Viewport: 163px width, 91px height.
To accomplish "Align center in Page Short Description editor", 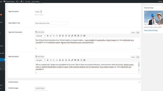I will pyautogui.click(x=66, y=36).
